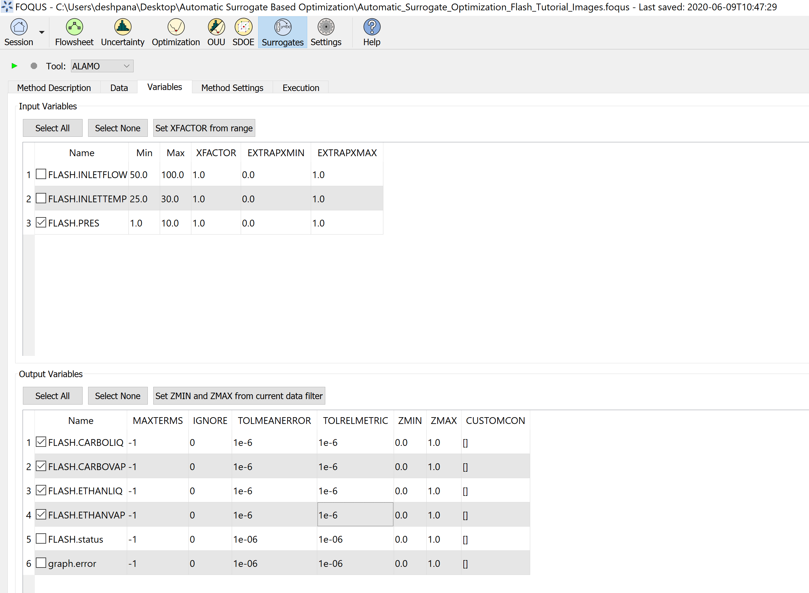Click Set XFACTOR from range
809x593 pixels.
pos(204,128)
